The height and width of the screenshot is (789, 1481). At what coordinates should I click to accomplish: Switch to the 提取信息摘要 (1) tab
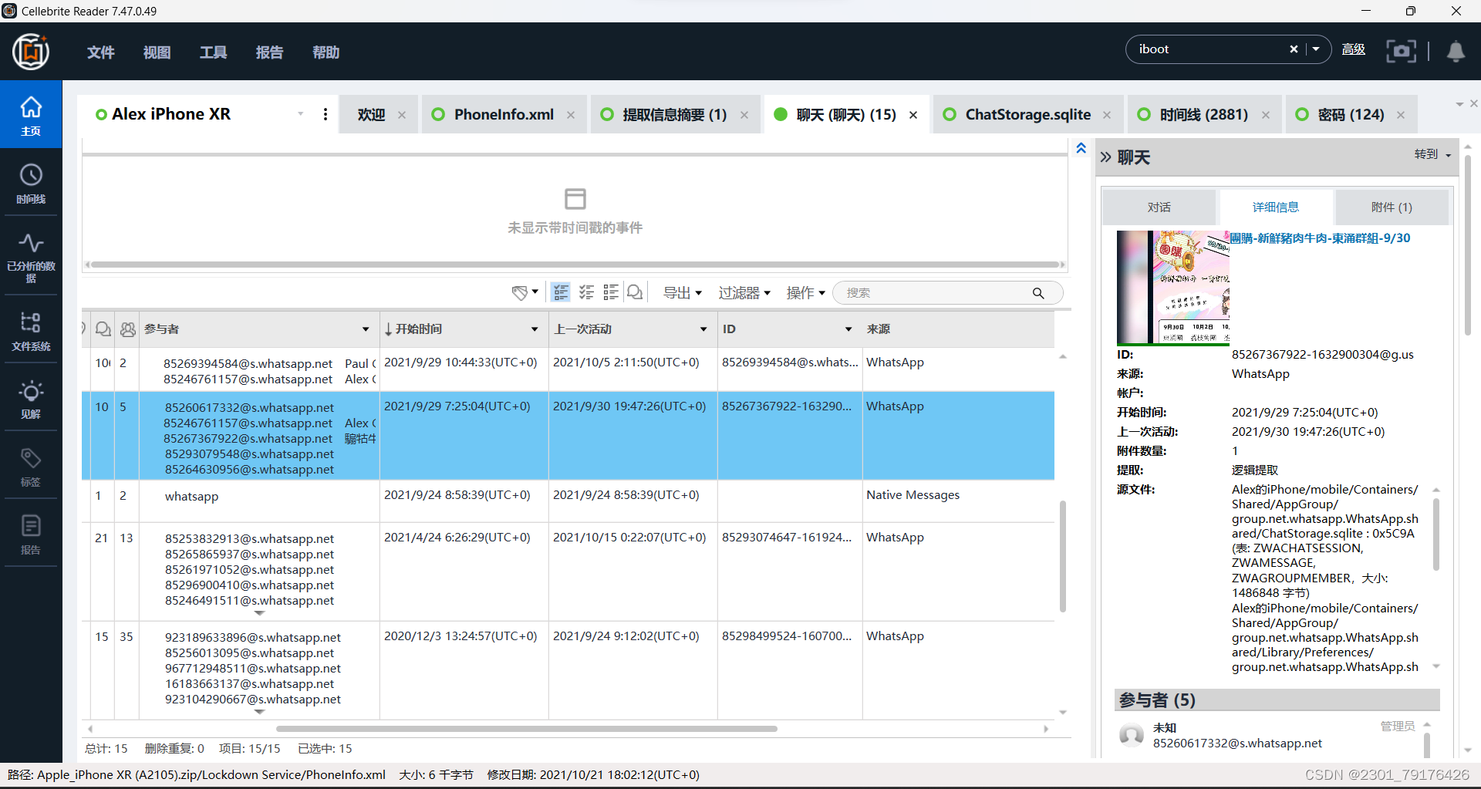point(674,114)
